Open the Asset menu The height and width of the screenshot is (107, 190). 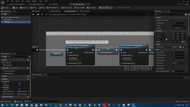[x=17, y=1]
